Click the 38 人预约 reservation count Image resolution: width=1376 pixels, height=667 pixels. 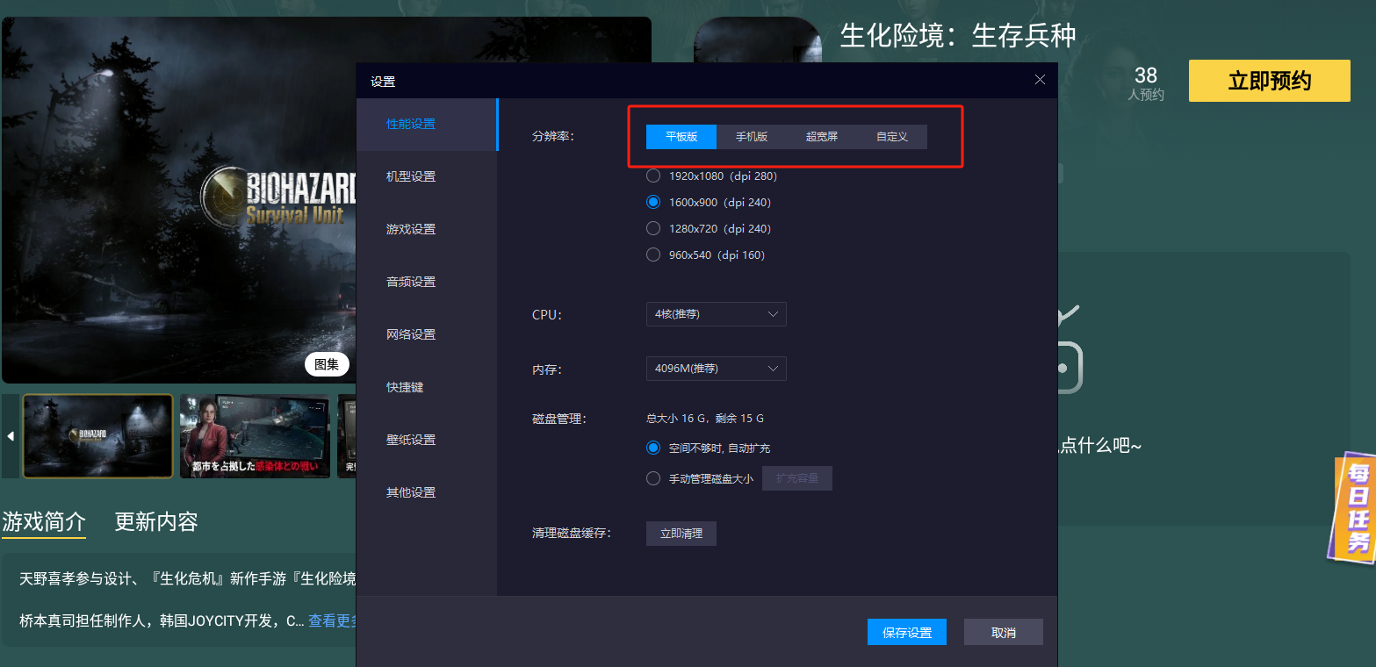point(1146,83)
